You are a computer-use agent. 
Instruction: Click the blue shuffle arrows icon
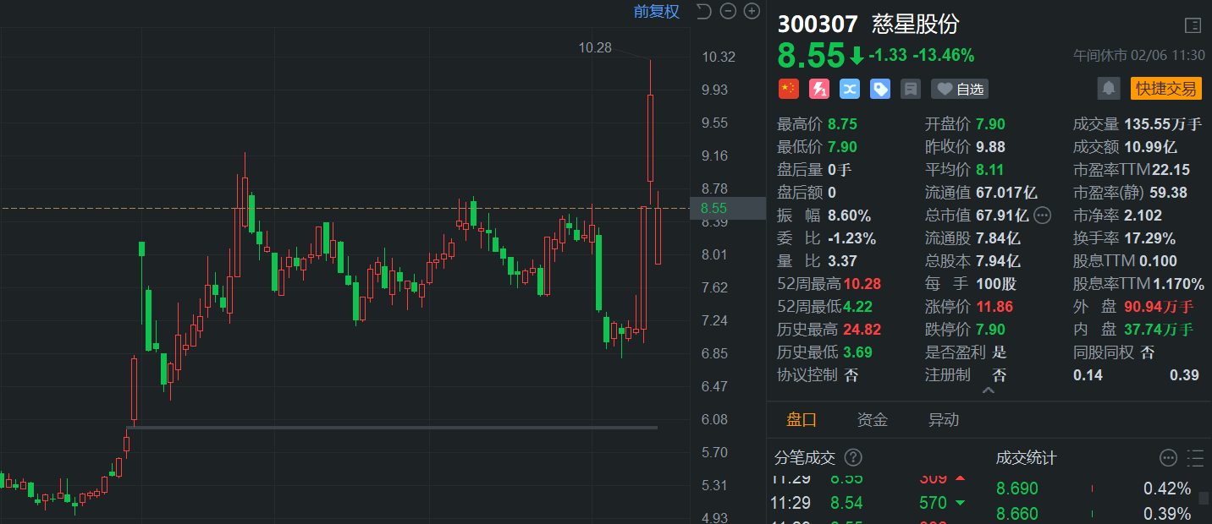pyautogui.click(x=849, y=89)
